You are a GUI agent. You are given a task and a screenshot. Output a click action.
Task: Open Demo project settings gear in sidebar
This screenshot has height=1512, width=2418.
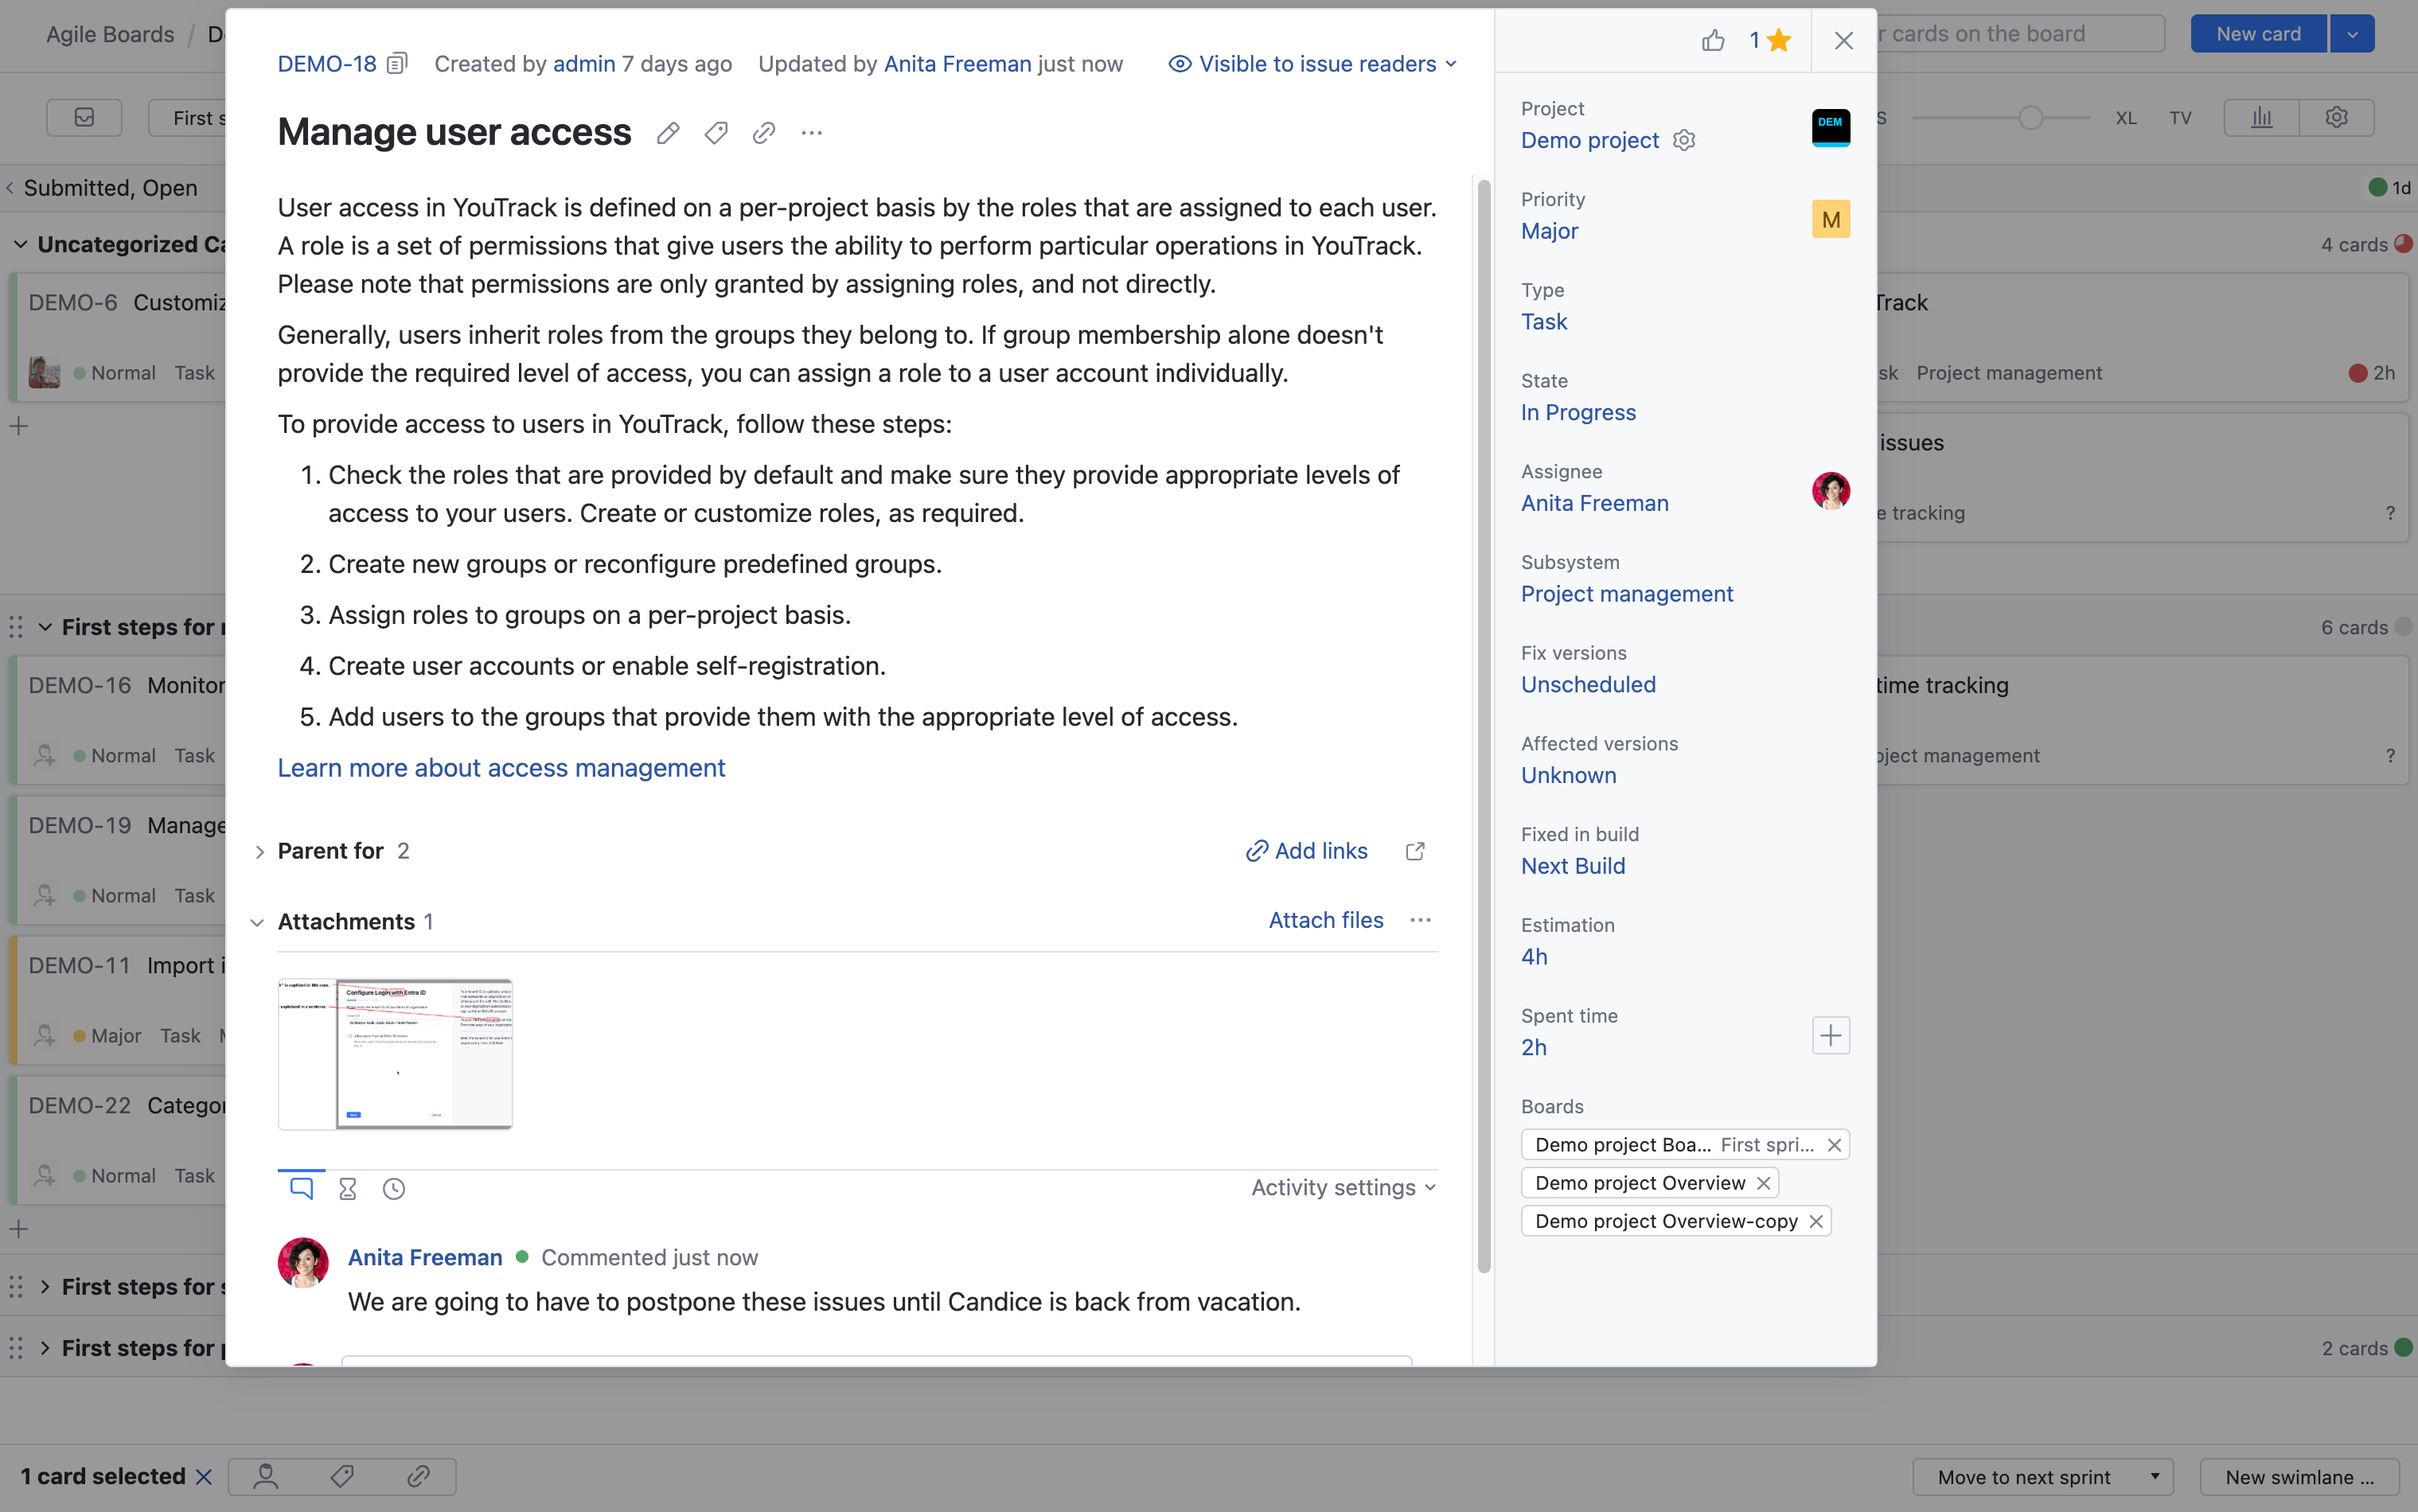[1684, 140]
